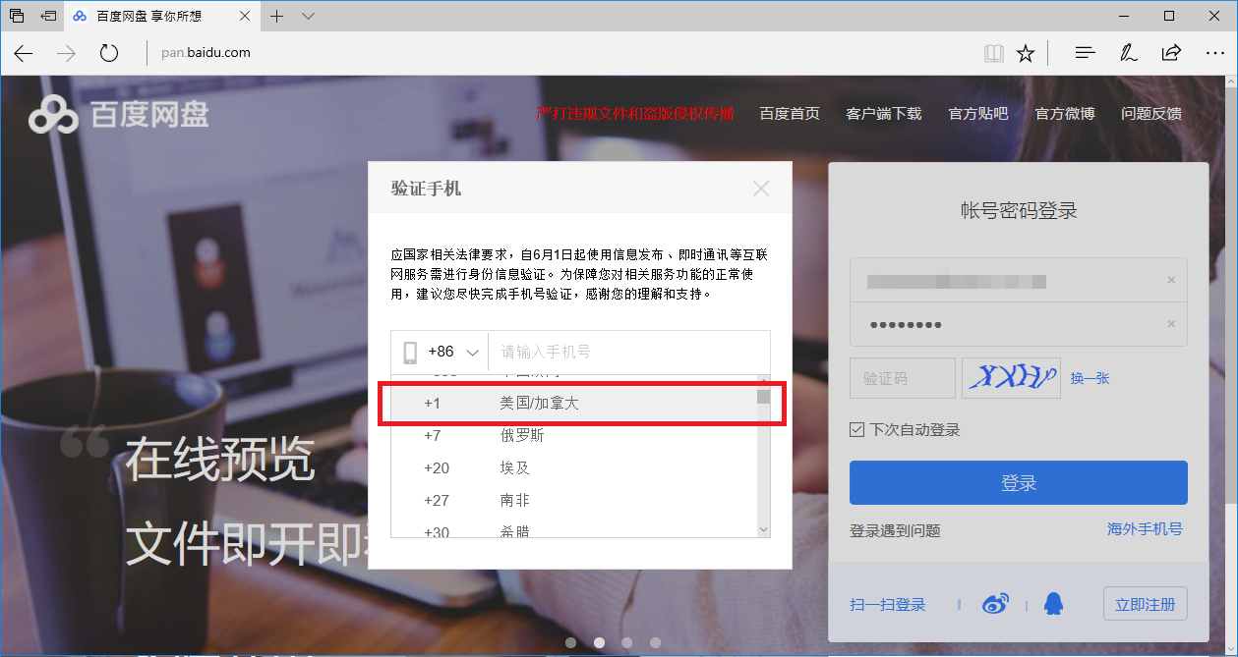Toggle 下次自动登录 checkbox

[856, 430]
